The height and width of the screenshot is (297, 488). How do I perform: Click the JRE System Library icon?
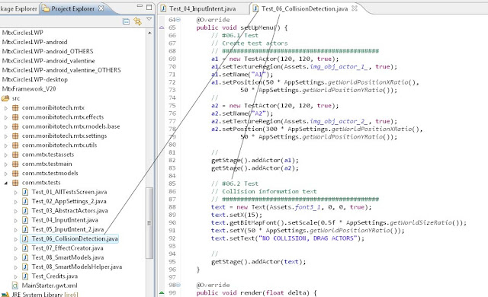(x=5, y=294)
